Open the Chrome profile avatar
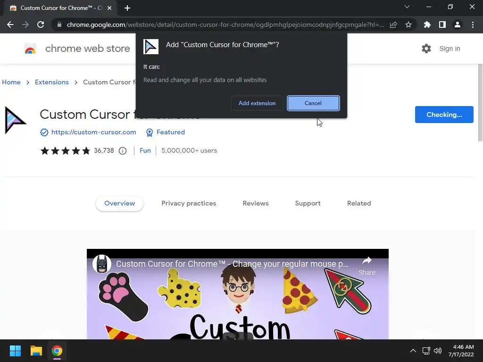 point(458,25)
